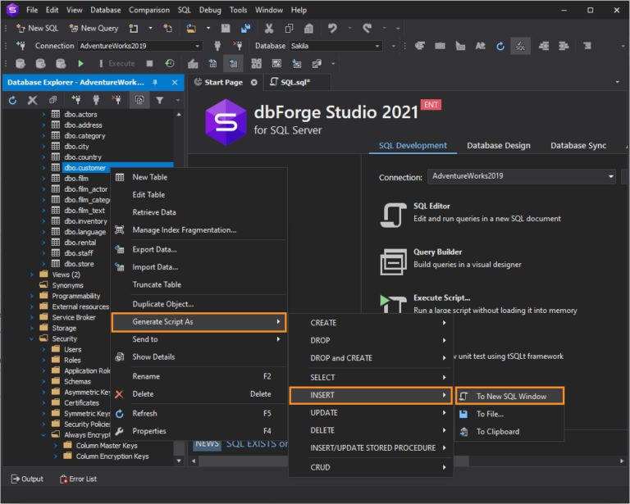Toggle the SQL mode button in toolbar
630x504 pixels.
pyautogui.click(x=520, y=46)
